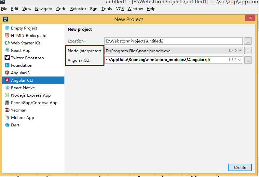Viewport: 259px width, 177px height.
Task: Select Meteor App project type
Action: coord(34,117)
